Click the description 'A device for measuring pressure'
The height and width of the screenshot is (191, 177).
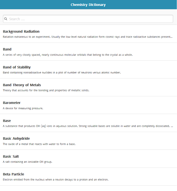tap(23, 108)
